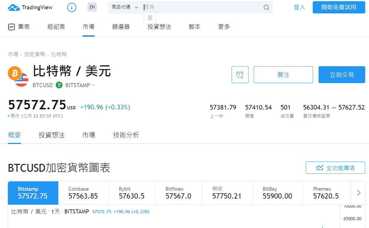Click the +190.96 (+0.33%) change beside main price
The height and width of the screenshot is (228, 369).
tap(105, 107)
